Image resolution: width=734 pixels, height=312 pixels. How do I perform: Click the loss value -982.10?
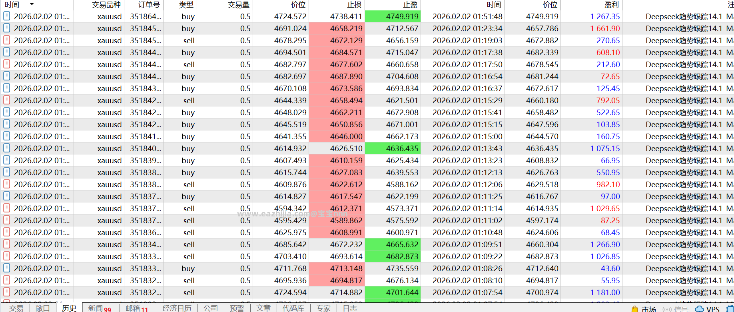pos(606,184)
